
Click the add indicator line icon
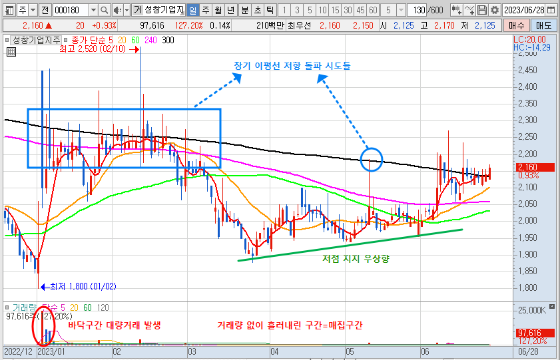coord(469,10)
